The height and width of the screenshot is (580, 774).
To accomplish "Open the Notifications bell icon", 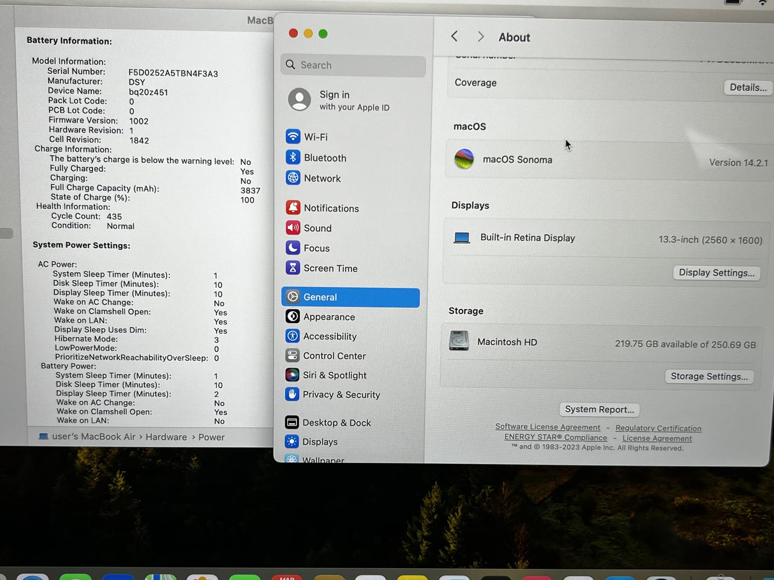I will pyautogui.click(x=293, y=208).
